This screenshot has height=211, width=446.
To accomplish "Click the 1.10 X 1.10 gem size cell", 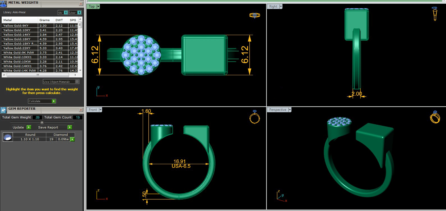I will [30, 139].
